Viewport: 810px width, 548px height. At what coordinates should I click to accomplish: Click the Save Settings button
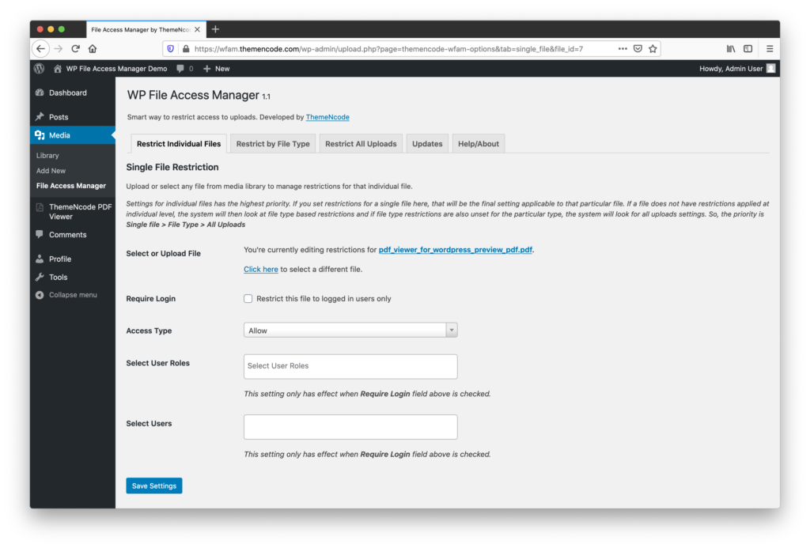point(154,486)
